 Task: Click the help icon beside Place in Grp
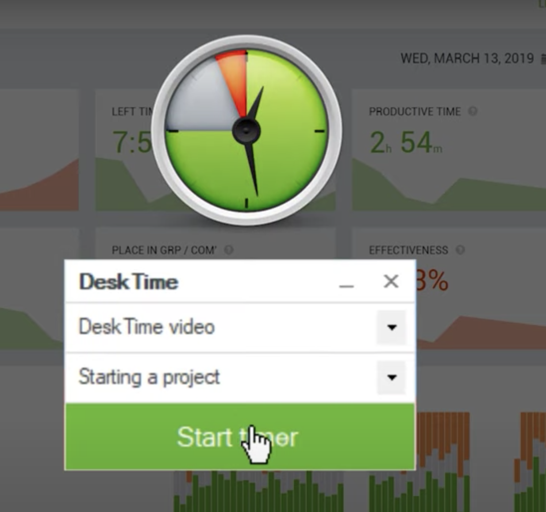point(229,250)
